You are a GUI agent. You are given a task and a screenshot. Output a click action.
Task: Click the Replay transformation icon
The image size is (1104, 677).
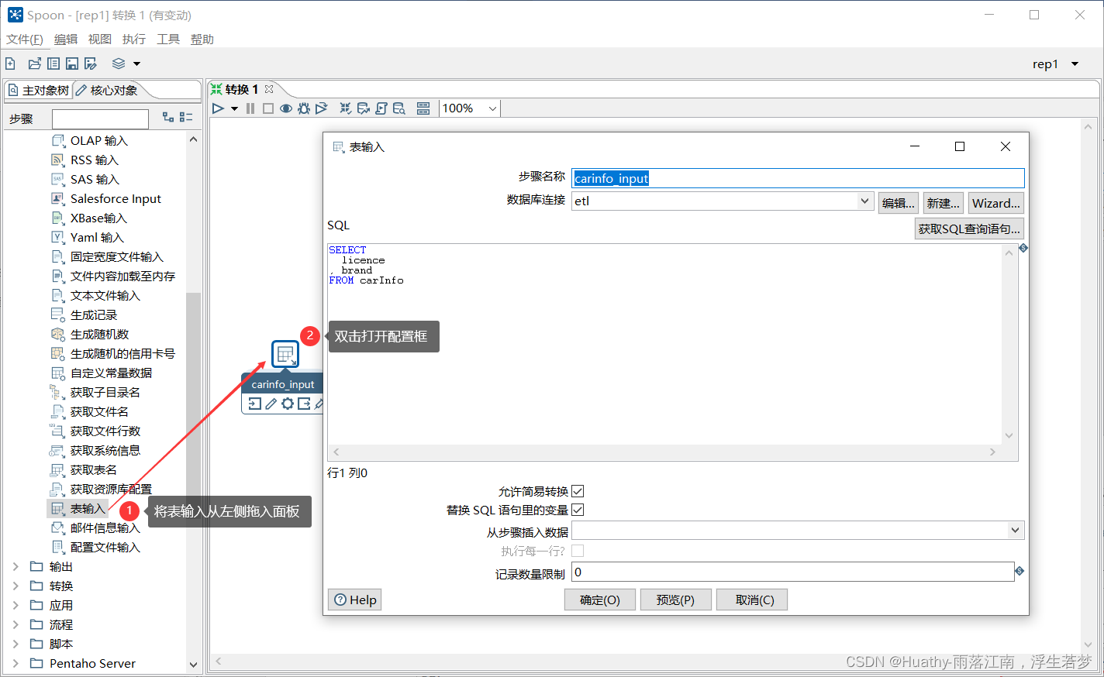[x=322, y=108]
